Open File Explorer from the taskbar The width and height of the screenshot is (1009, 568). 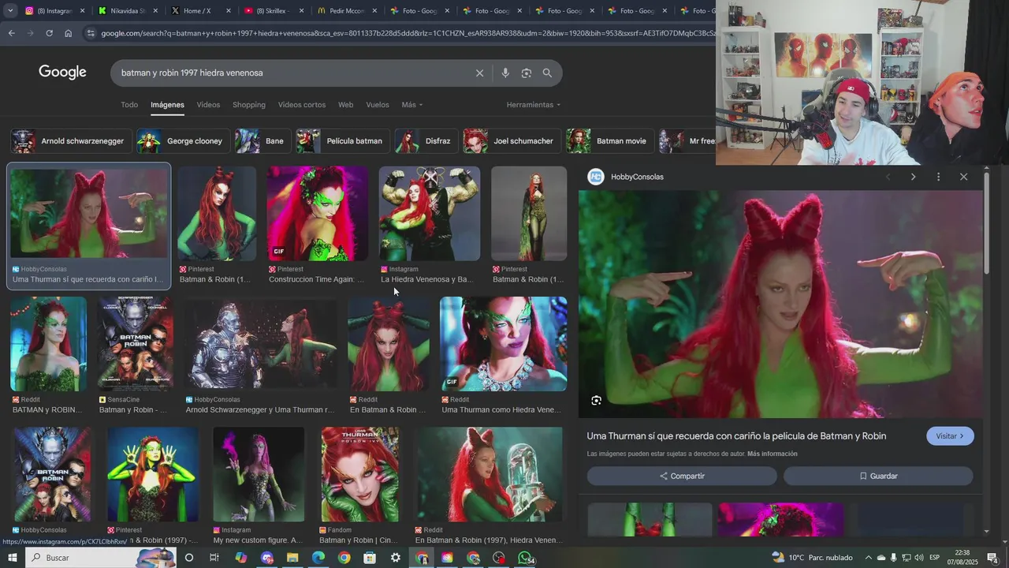[292, 558]
